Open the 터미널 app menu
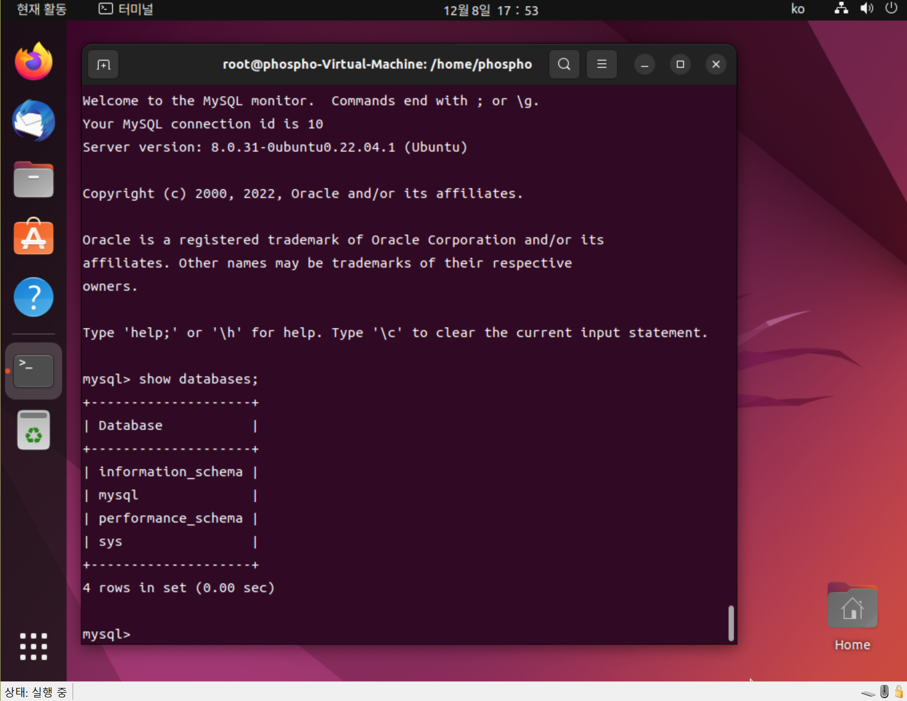Screen dimensions: 907x701 126,10
